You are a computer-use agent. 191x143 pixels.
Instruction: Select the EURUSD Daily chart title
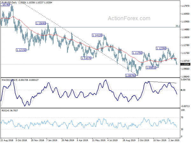pyautogui.click(x=9, y=3)
